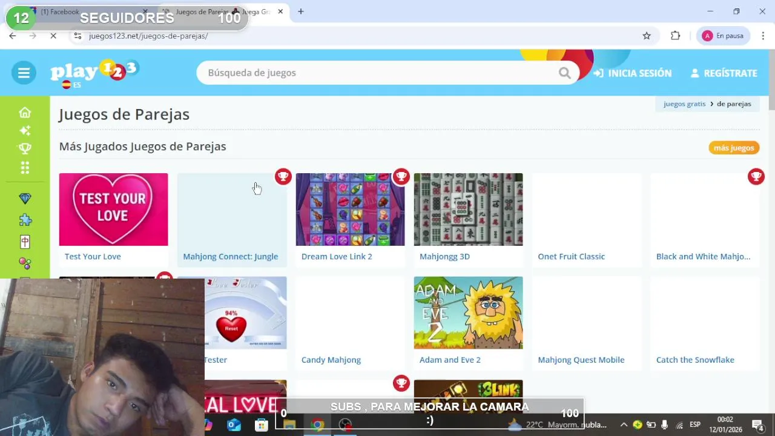Open the dotted grid sidebar icon
The height and width of the screenshot is (436, 775).
click(25, 168)
